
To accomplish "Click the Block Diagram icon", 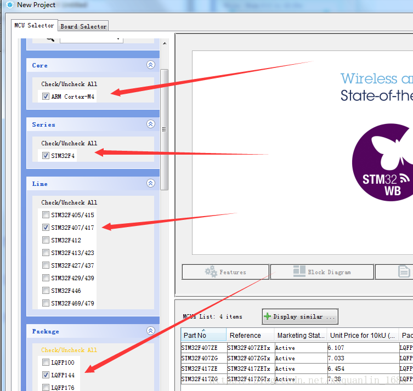I will (x=299, y=271).
